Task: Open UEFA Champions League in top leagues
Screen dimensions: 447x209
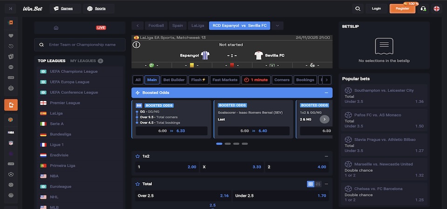Action: (80, 72)
